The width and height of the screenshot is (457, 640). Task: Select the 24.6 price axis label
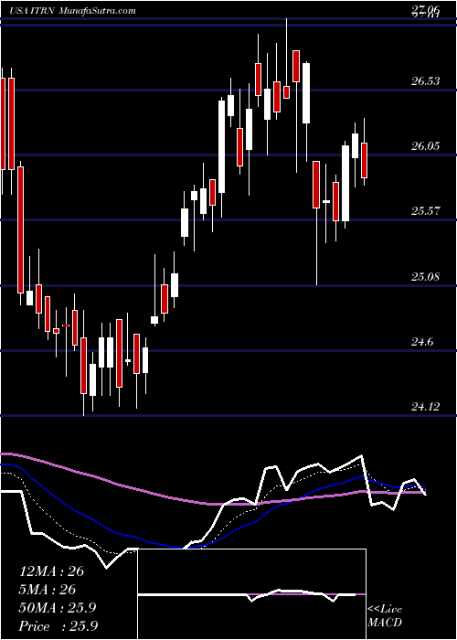(422, 342)
